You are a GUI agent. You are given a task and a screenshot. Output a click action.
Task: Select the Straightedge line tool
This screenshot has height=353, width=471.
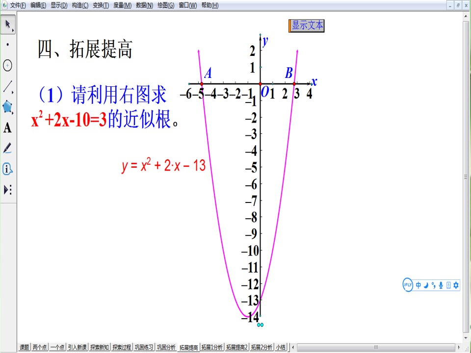point(7,86)
